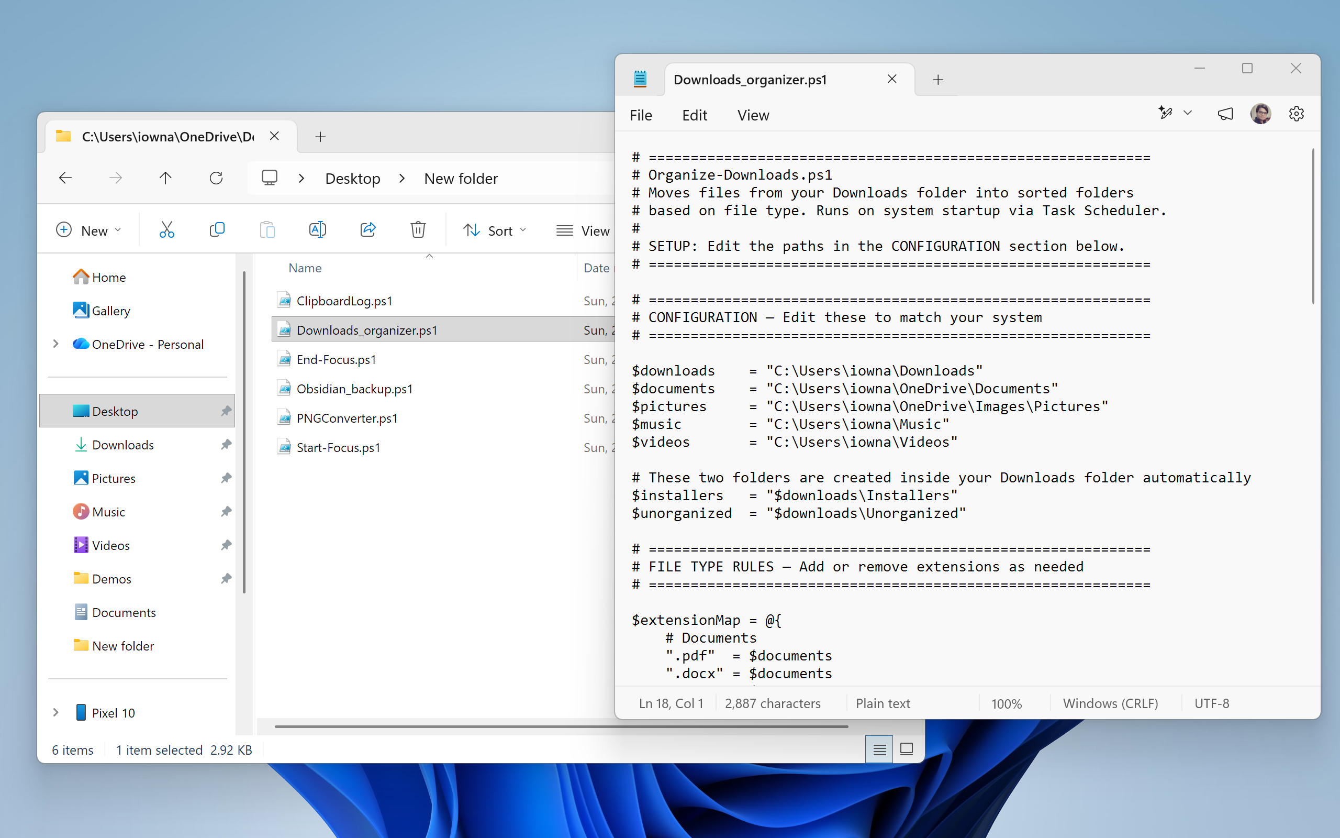Expand the OneDrive - Personal tree node
The width and height of the screenshot is (1340, 838).
tap(55, 344)
